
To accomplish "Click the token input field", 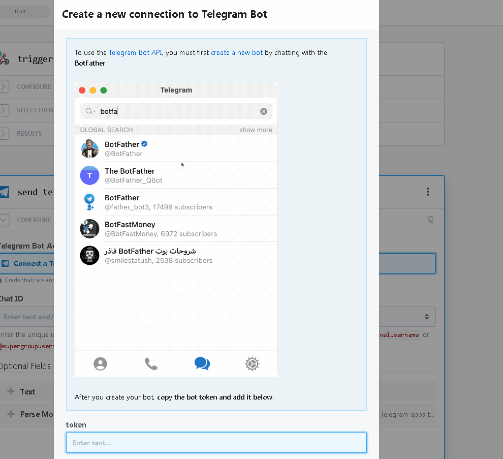I will [216, 443].
